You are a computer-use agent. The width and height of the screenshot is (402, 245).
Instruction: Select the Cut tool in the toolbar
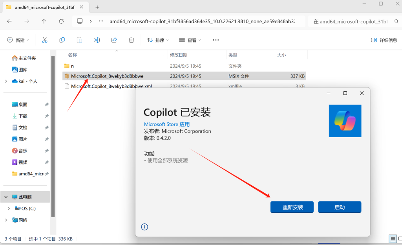(45, 40)
